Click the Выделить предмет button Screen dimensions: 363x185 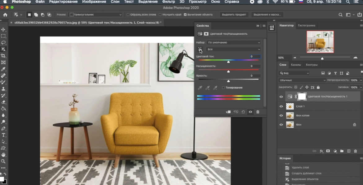tap(234, 15)
